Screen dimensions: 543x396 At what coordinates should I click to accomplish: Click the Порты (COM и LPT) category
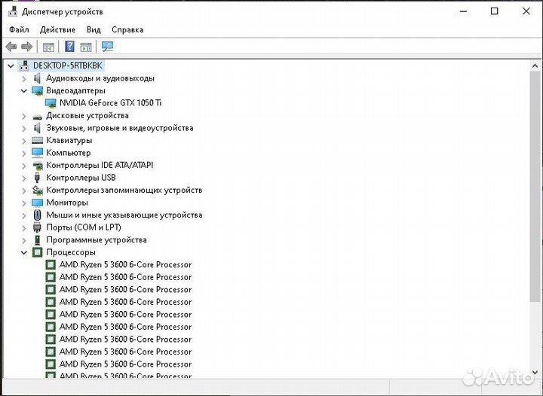[x=83, y=227]
